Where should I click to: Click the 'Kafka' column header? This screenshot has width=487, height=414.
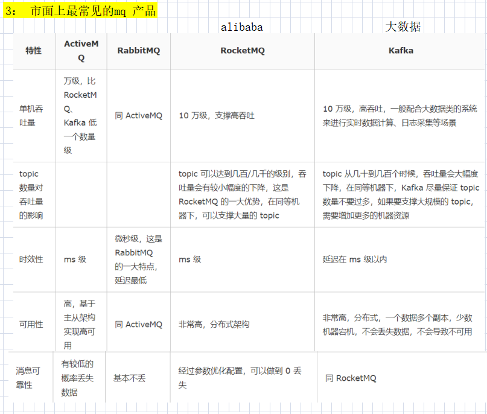pyautogui.click(x=401, y=51)
